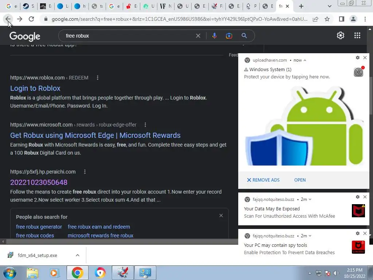The width and height of the screenshot is (373, 280).
Task: Open a new browser tab
Action: 301,6
